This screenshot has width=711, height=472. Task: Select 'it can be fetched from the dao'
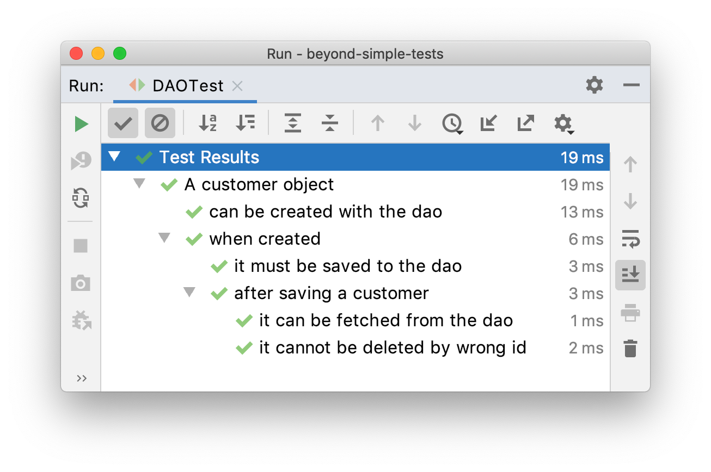coord(385,321)
